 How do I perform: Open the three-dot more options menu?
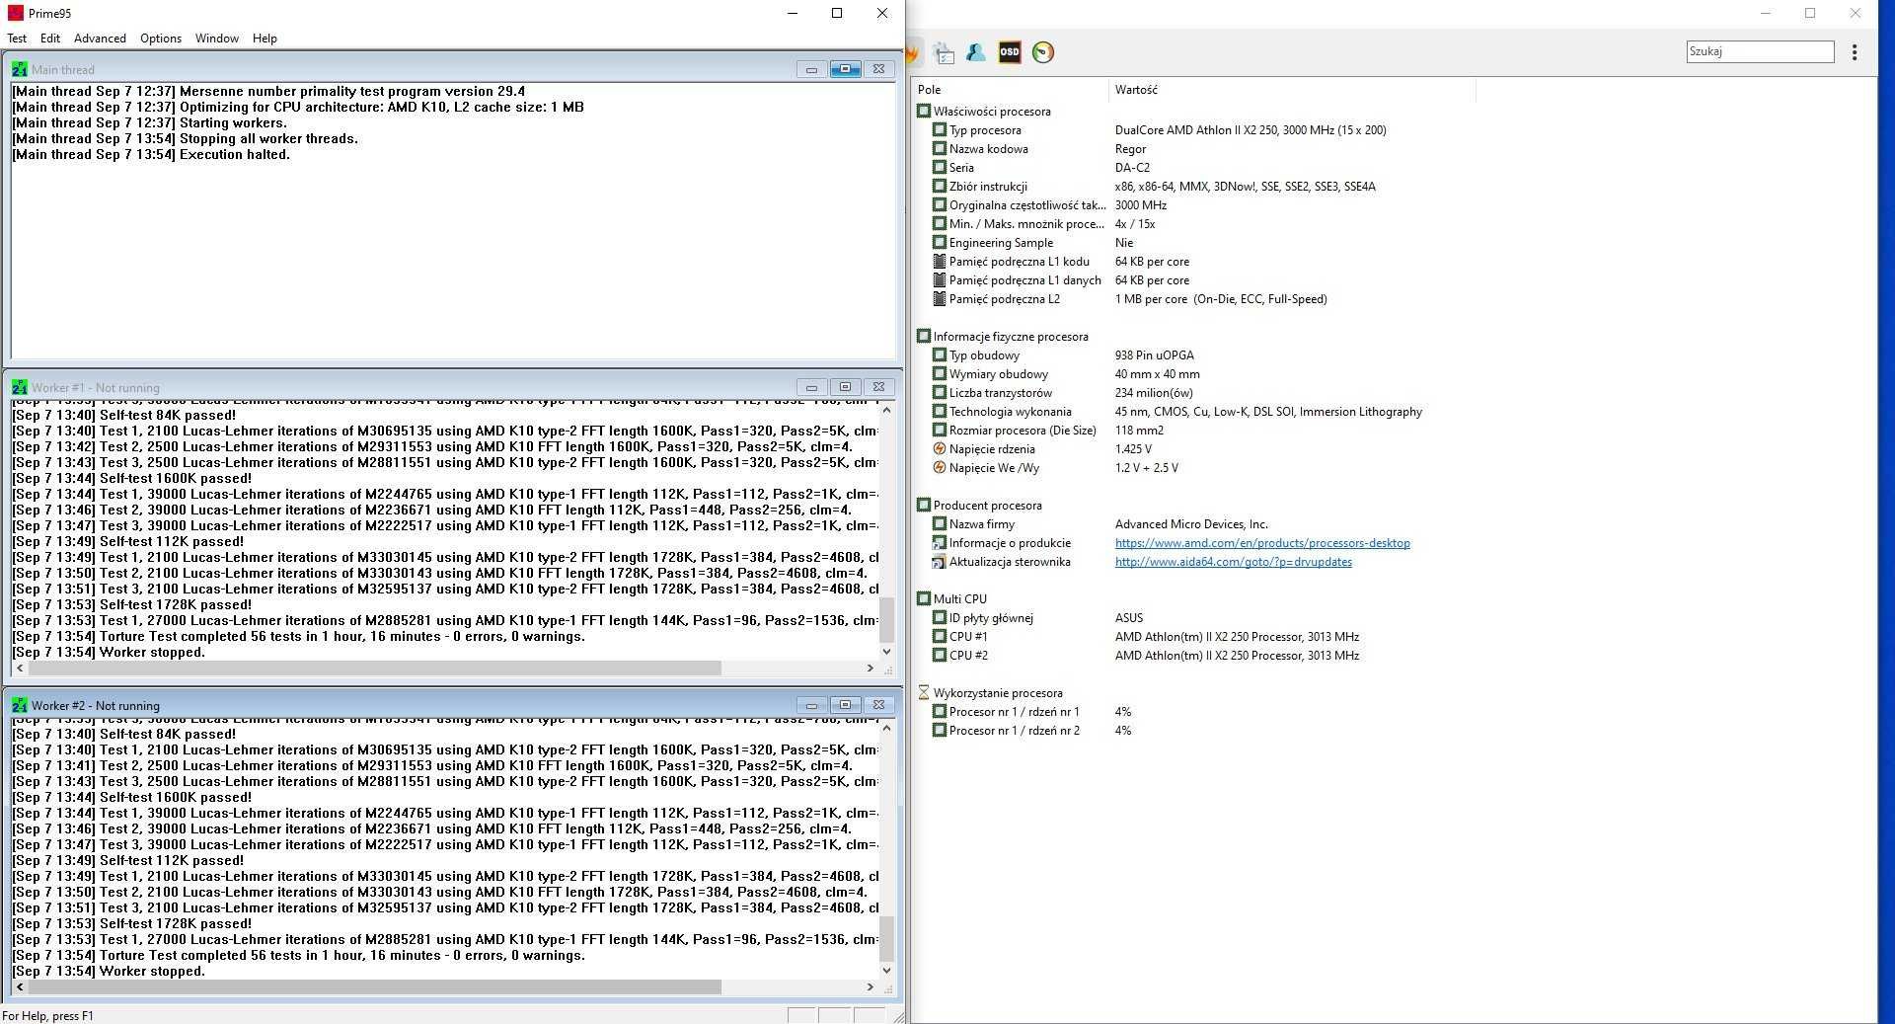pos(1855,52)
